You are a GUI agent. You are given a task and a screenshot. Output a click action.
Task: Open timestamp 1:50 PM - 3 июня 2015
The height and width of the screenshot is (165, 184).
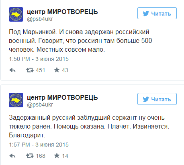(x=39, y=59)
